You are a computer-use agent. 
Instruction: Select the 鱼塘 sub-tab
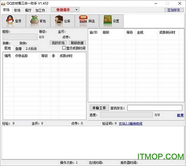point(19,48)
